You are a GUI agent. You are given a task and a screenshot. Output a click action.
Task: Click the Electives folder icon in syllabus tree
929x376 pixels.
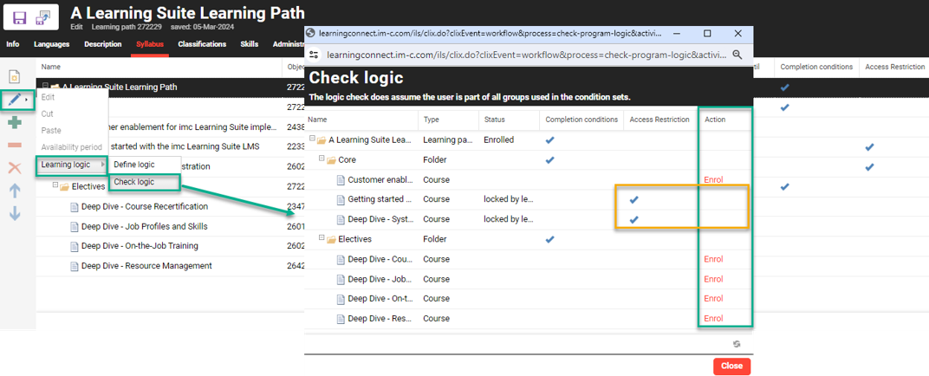(65, 186)
